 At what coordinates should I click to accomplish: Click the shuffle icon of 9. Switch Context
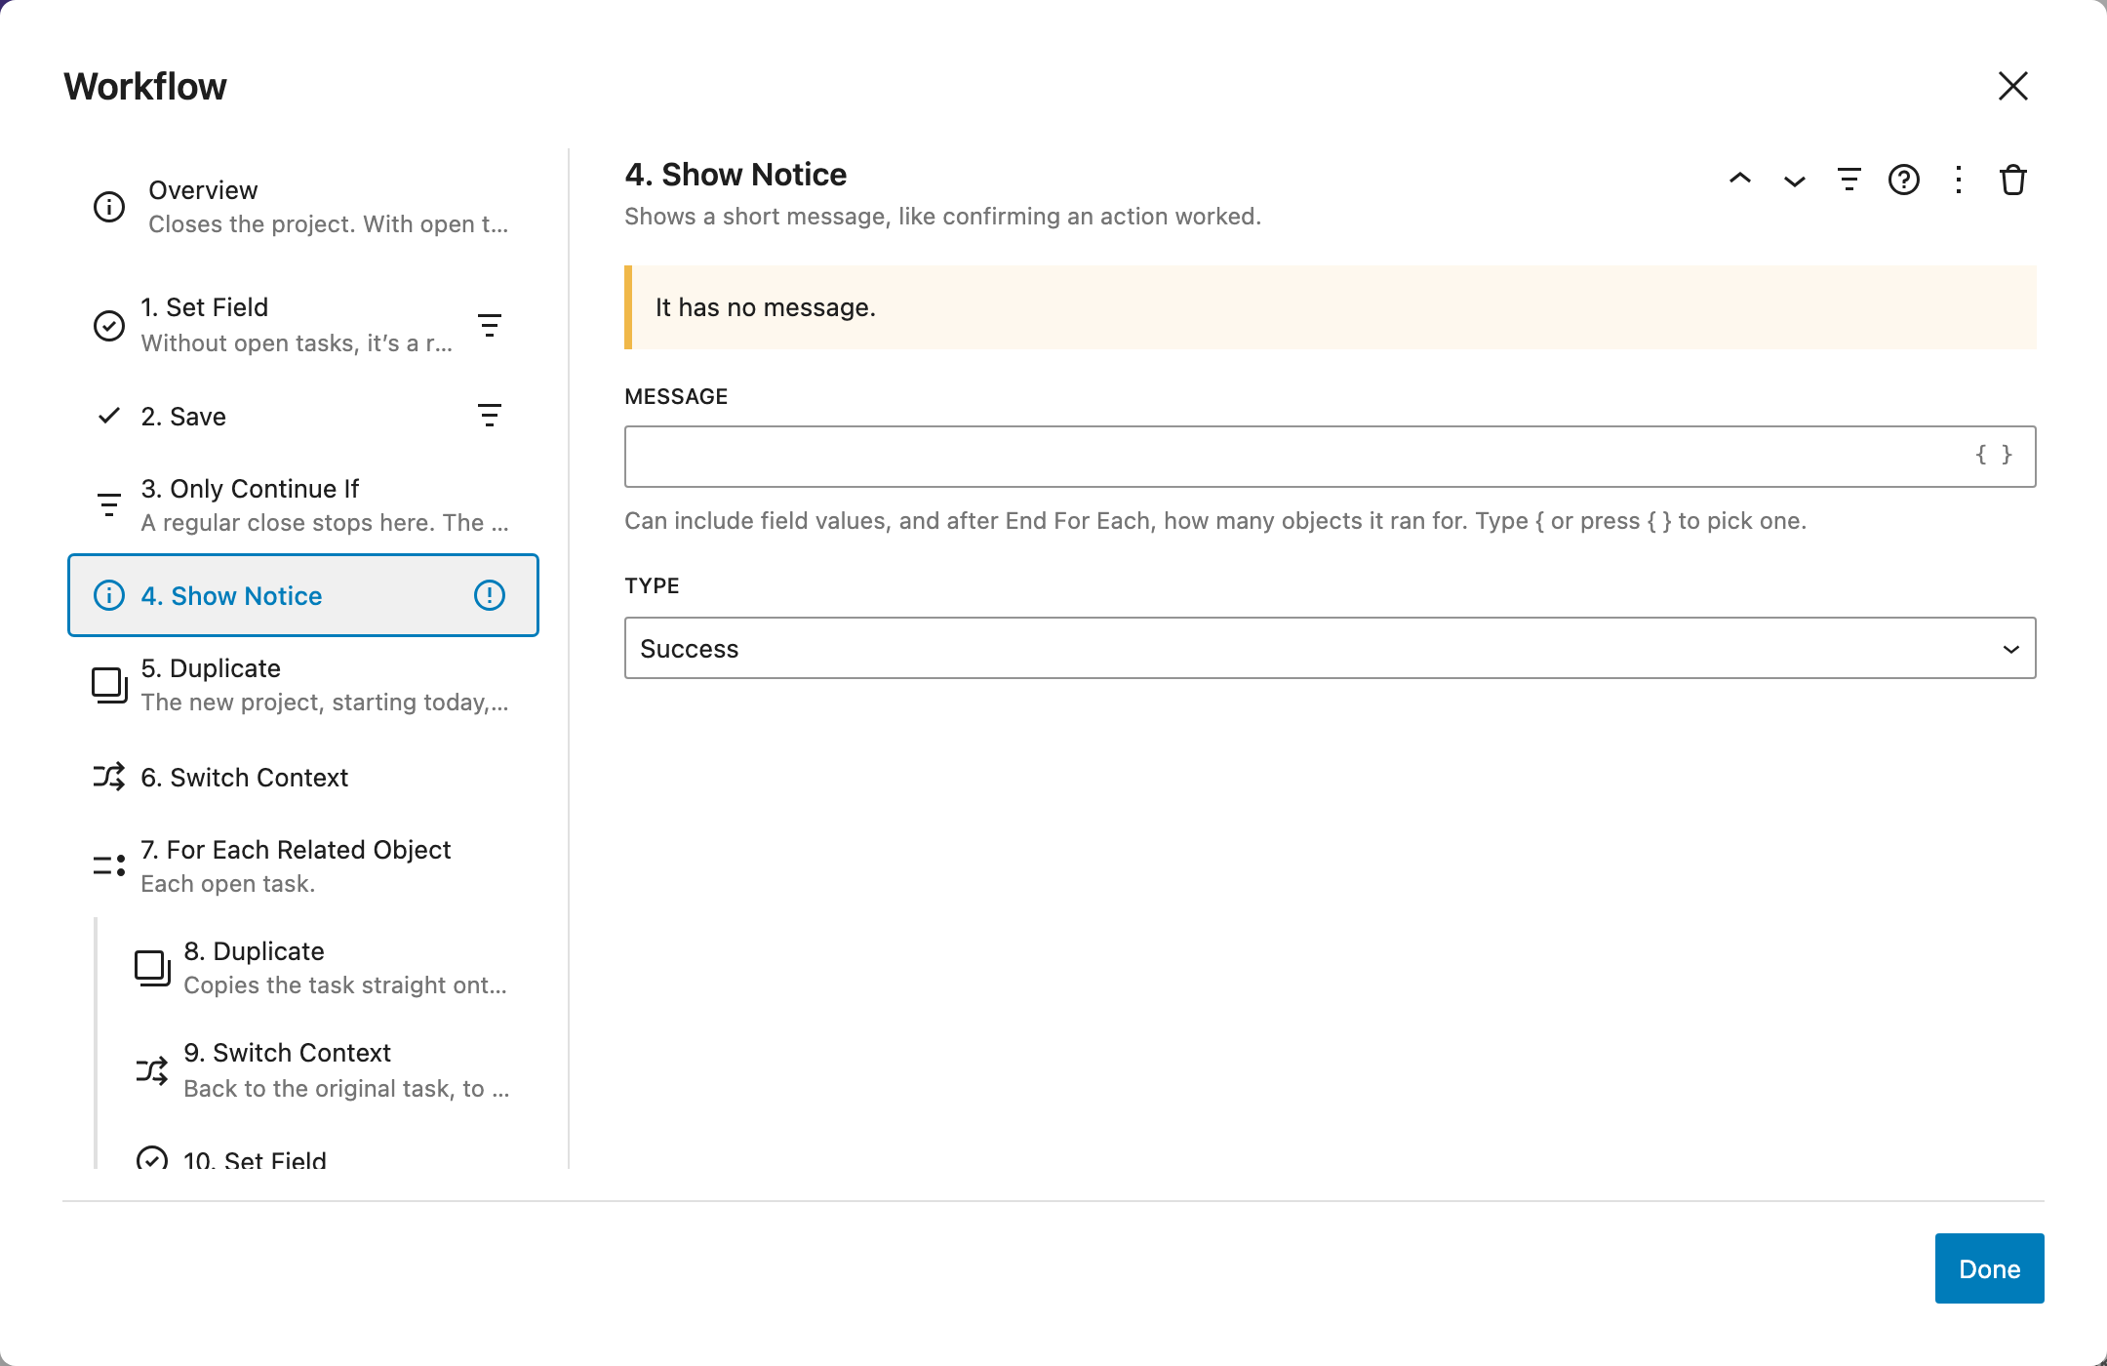tap(152, 1070)
